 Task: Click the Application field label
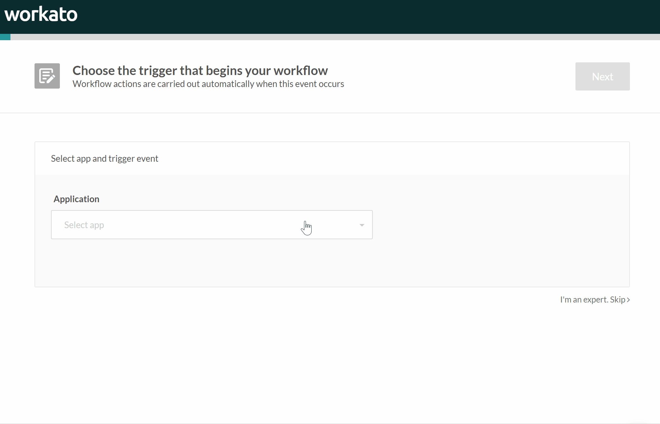click(x=76, y=199)
